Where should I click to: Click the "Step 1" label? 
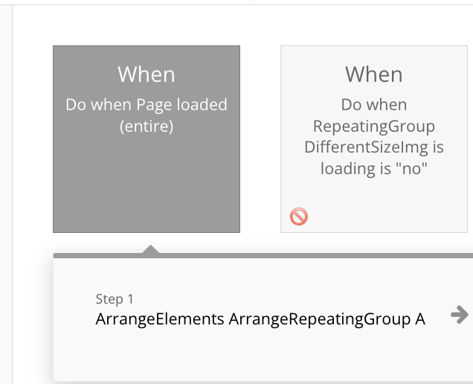pos(115,299)
